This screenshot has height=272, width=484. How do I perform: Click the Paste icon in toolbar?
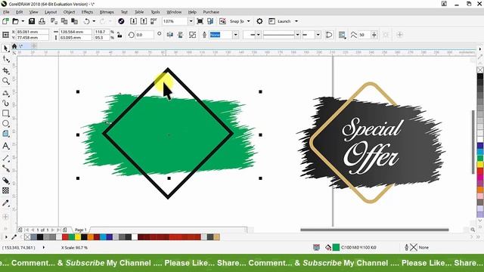(x=74, y=21)
